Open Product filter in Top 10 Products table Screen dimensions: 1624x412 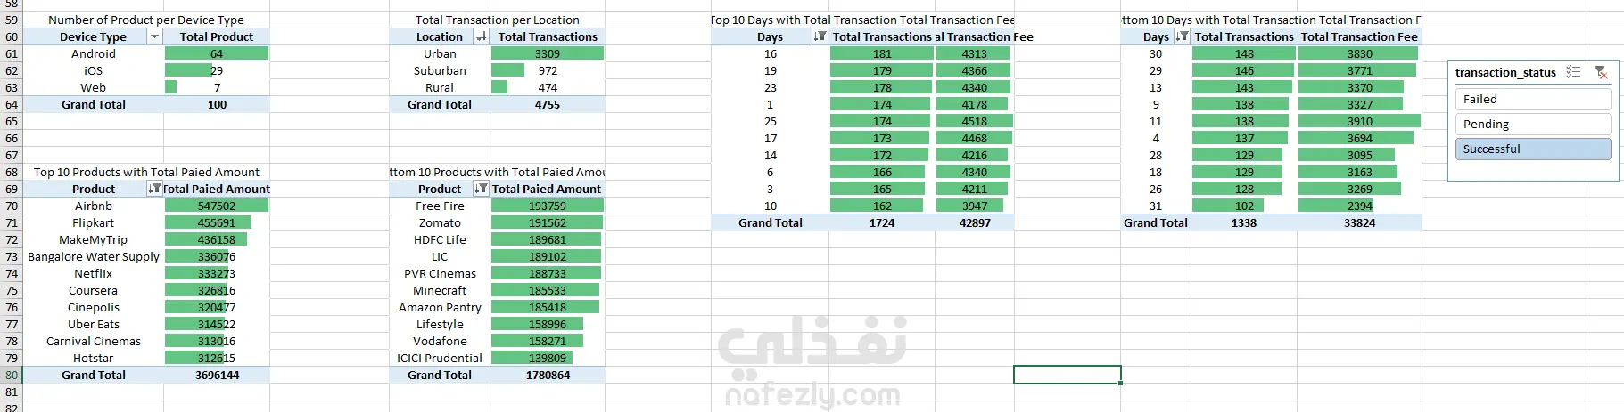tap(155, 189)
